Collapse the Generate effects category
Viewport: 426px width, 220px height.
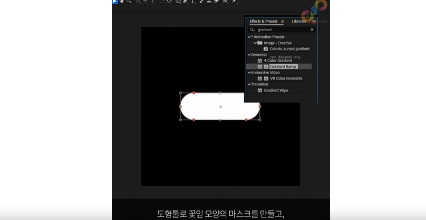click(x=249, y=54)
